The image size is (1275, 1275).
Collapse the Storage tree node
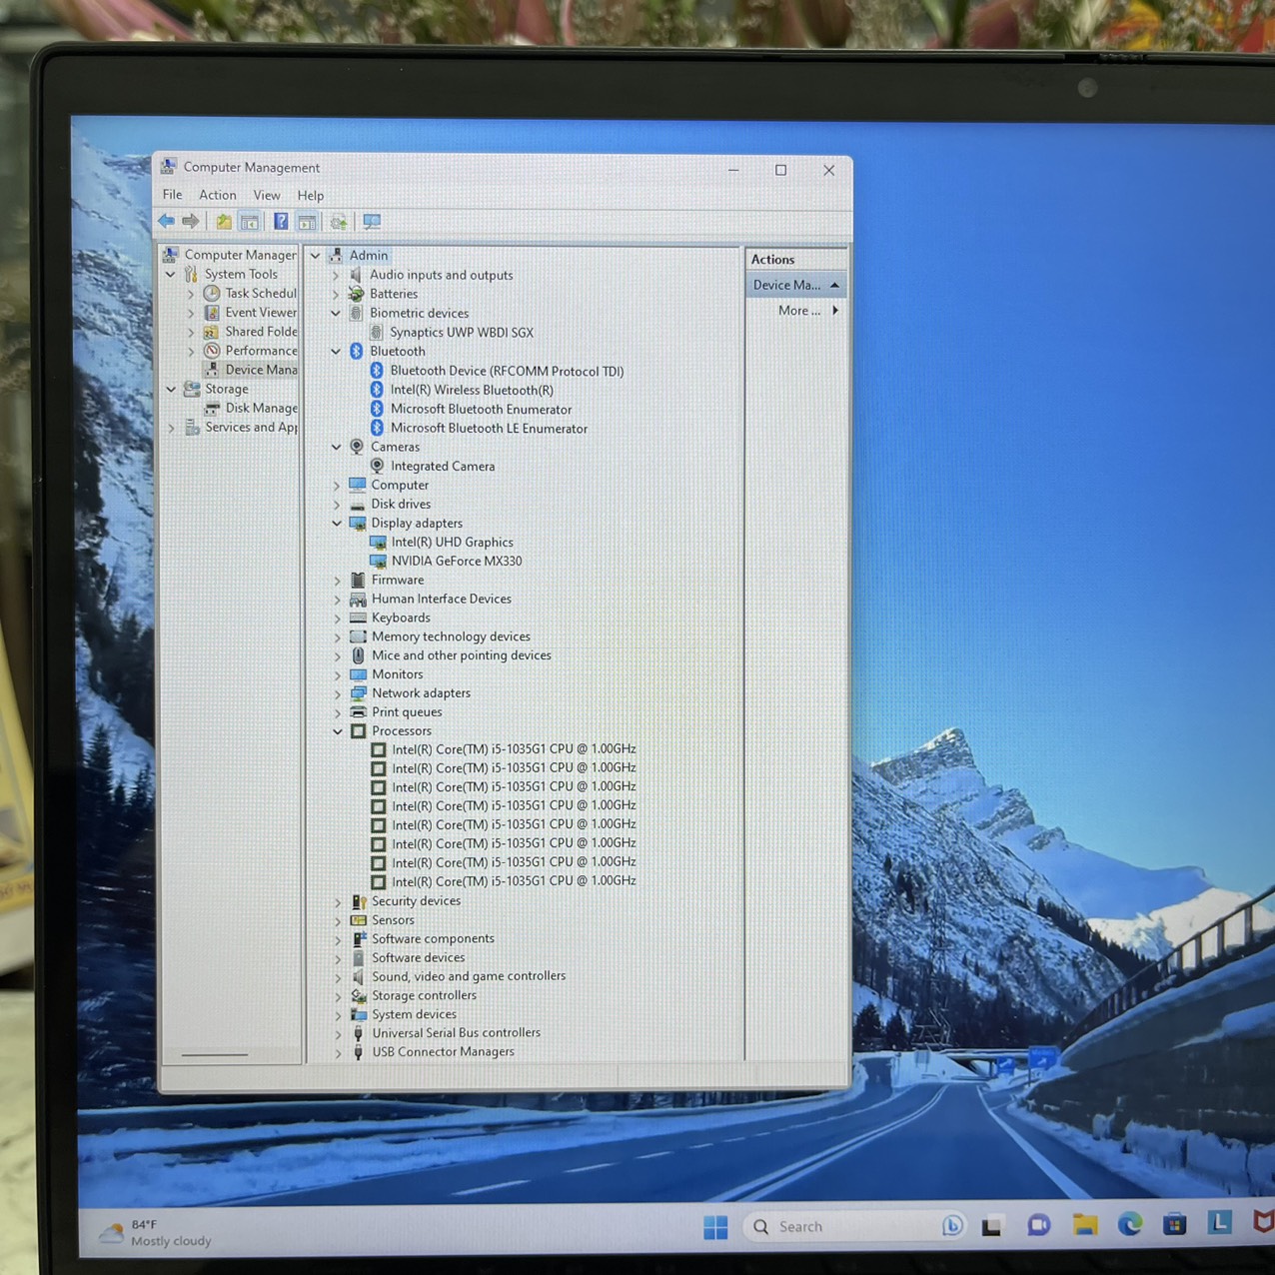pos(171,389)
